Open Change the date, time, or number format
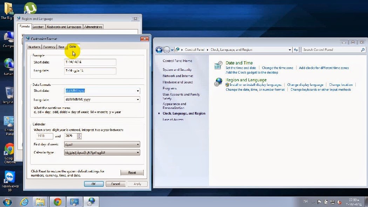This screenshot has width=368, height=207. (x=255, y=90)
